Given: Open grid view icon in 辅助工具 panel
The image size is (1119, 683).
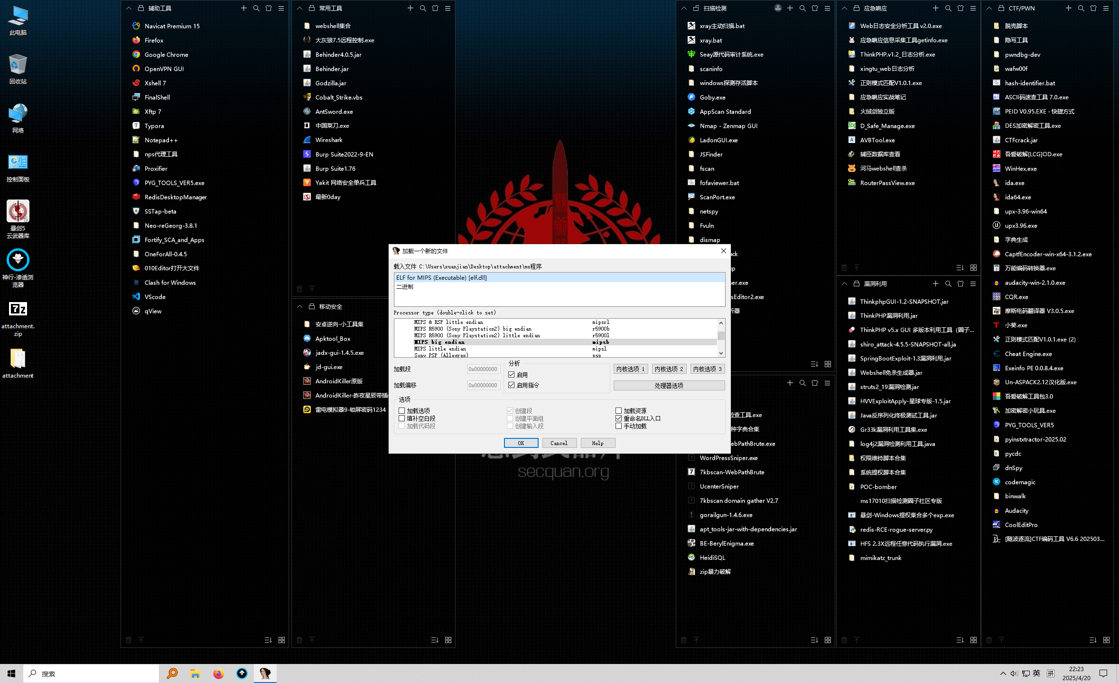Looking at the screenshot, I should (282, 640).
